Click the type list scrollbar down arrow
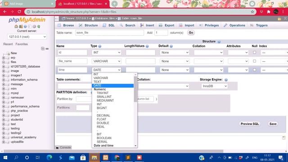Image resolution: width=288 pixels, height=162 pixels. 135,146
